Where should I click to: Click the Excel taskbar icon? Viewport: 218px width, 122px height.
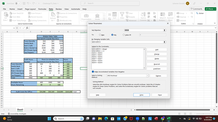coord(168,119)
